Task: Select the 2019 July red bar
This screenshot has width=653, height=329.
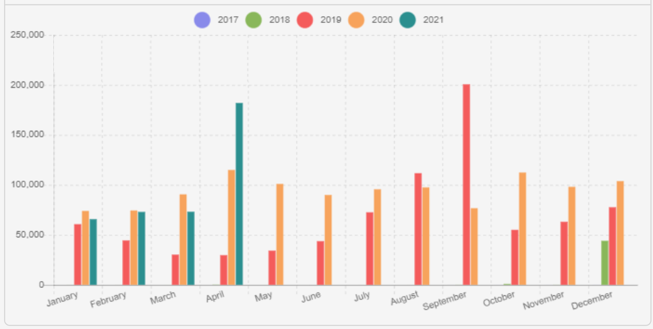Action: 370,249
